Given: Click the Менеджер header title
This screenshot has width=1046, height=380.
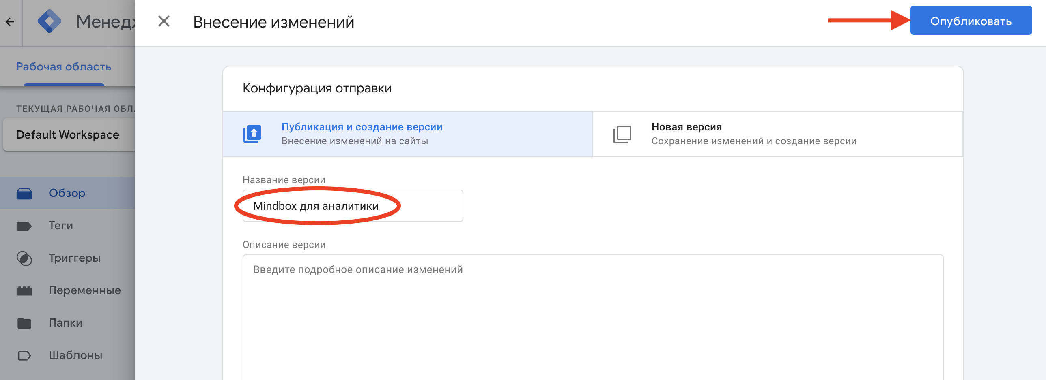Looking at the screenshot, I should [x=105, y=21].
